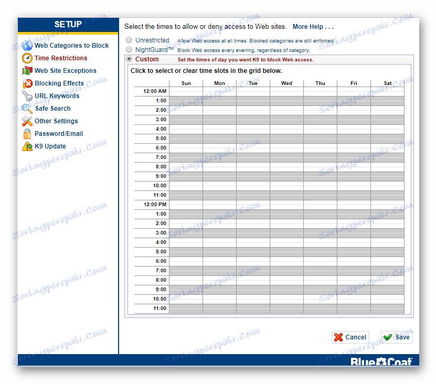The height and width of the screenshot is (384, 436).
Task: Select the NightGuard radio button
Action: point(129,49)
